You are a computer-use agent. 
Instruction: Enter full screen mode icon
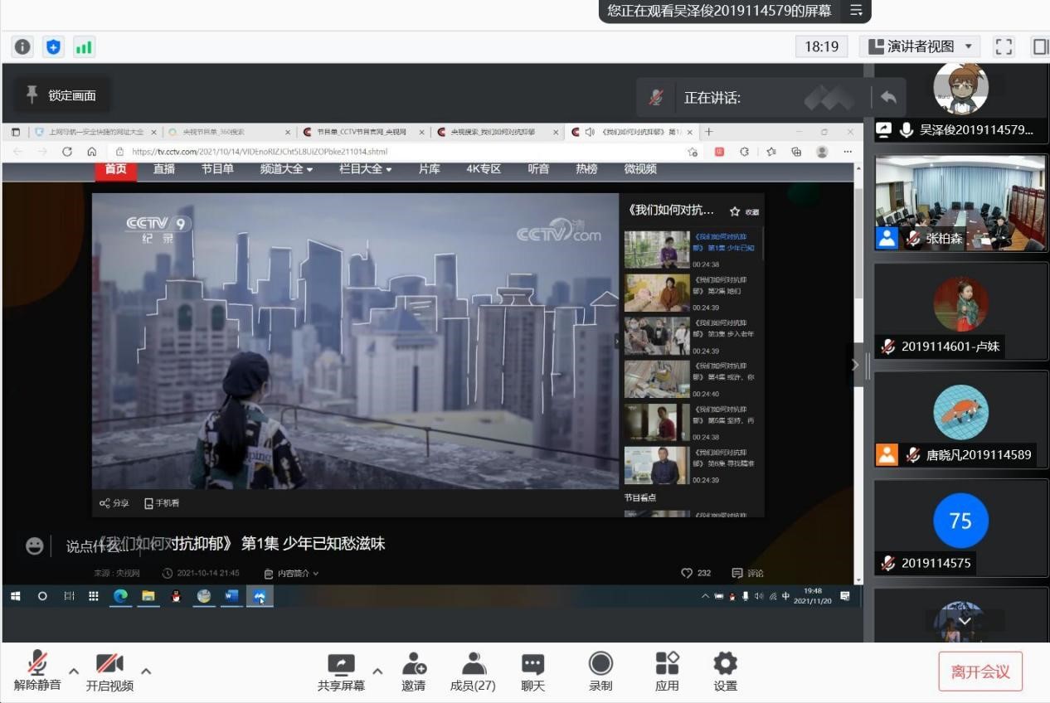click(x=1004, y=46)
